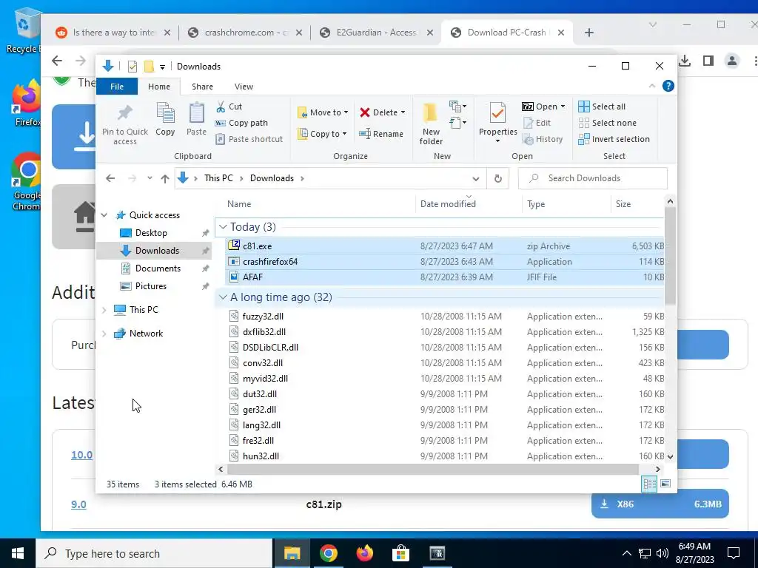Open address bar history dropdown
758x568 pixels.
[476, 179]
